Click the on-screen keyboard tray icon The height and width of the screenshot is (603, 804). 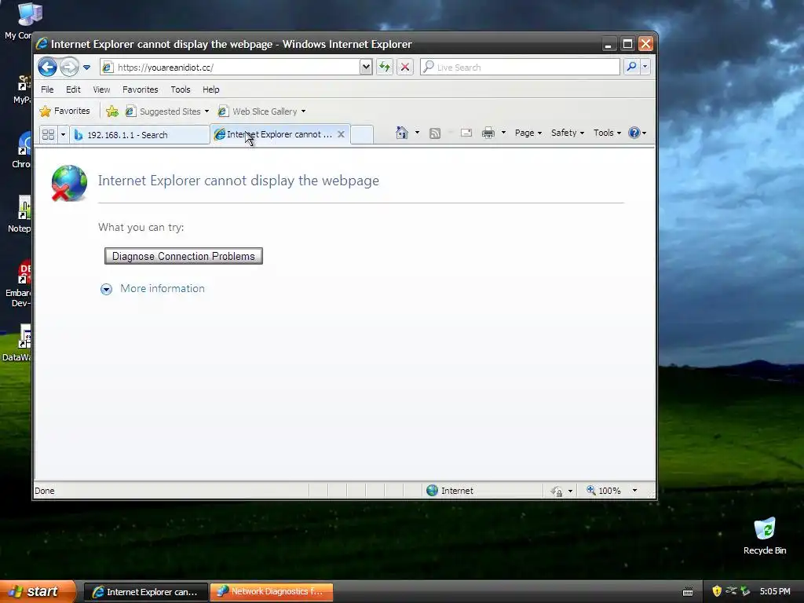coord(688,592)
